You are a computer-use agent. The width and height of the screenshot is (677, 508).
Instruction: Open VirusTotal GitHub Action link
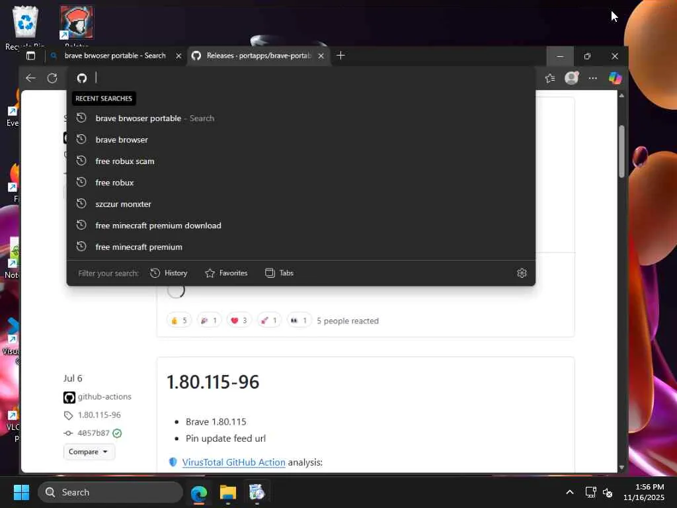(x=233, y=462)
